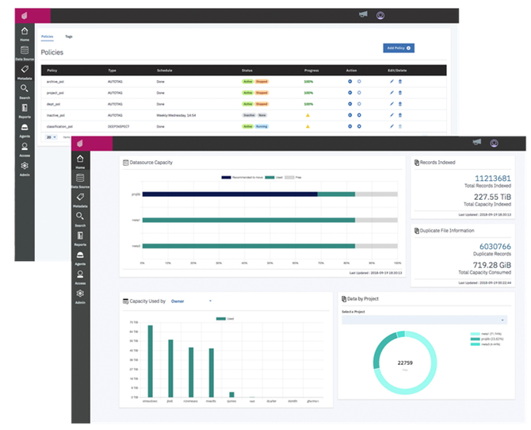This screenshot has width=531, height=430.
Task: Select the Policies tab
Action: pos(47,36)
